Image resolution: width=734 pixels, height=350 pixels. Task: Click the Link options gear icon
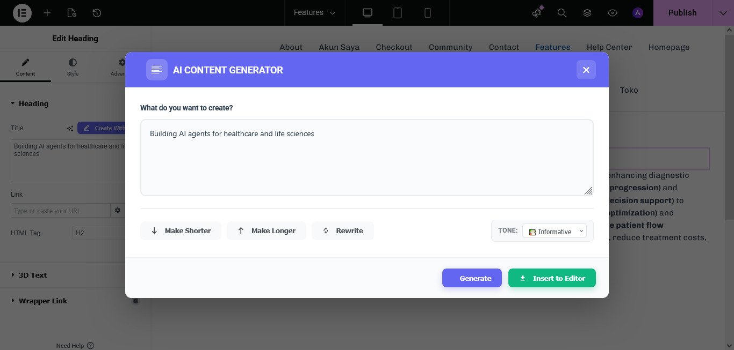[x=118, y=210]
